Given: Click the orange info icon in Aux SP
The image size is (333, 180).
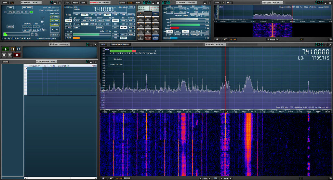Looking at the screenshot, I should click(x=301, y=39).
